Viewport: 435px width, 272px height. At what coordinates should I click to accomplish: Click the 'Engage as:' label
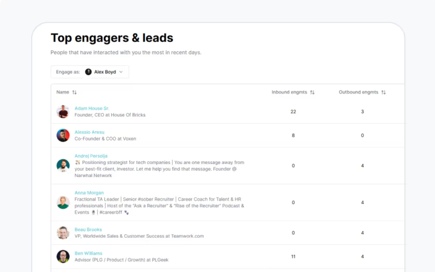point(68,72)
